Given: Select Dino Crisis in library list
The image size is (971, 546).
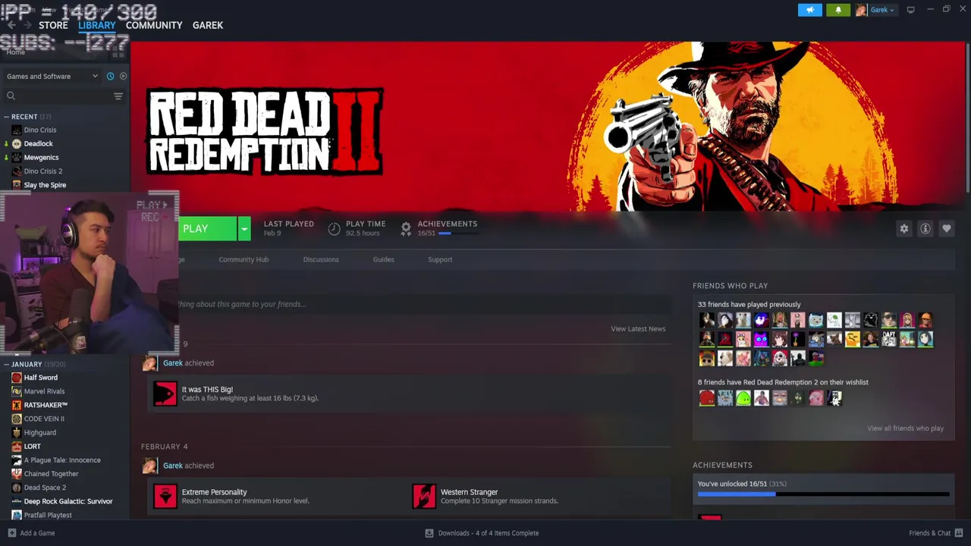Looking at the screenshot, I should point(39,130).
